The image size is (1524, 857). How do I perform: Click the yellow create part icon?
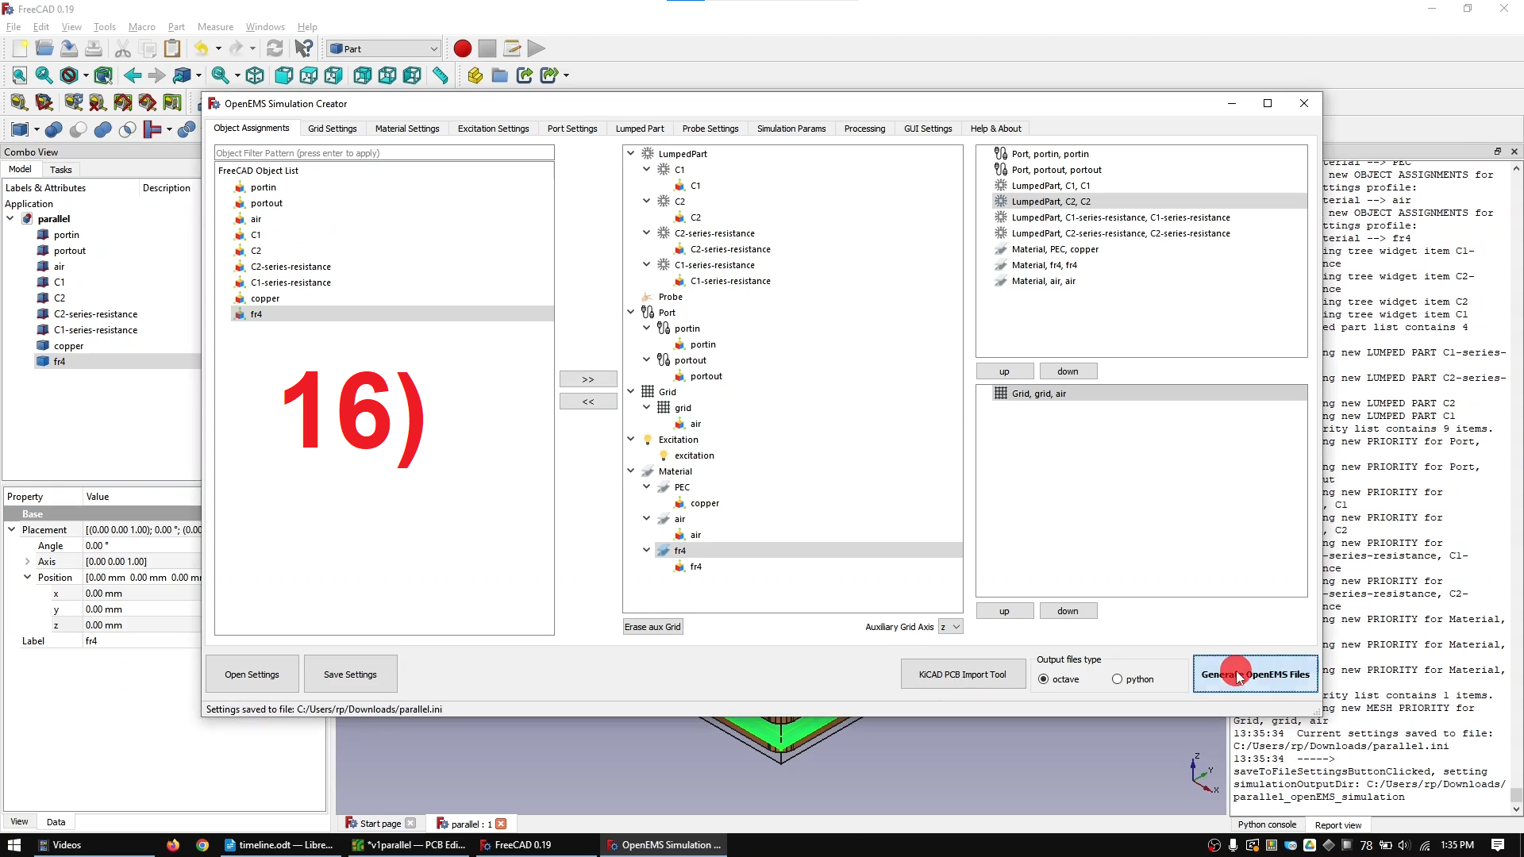[x=474, y=75]
